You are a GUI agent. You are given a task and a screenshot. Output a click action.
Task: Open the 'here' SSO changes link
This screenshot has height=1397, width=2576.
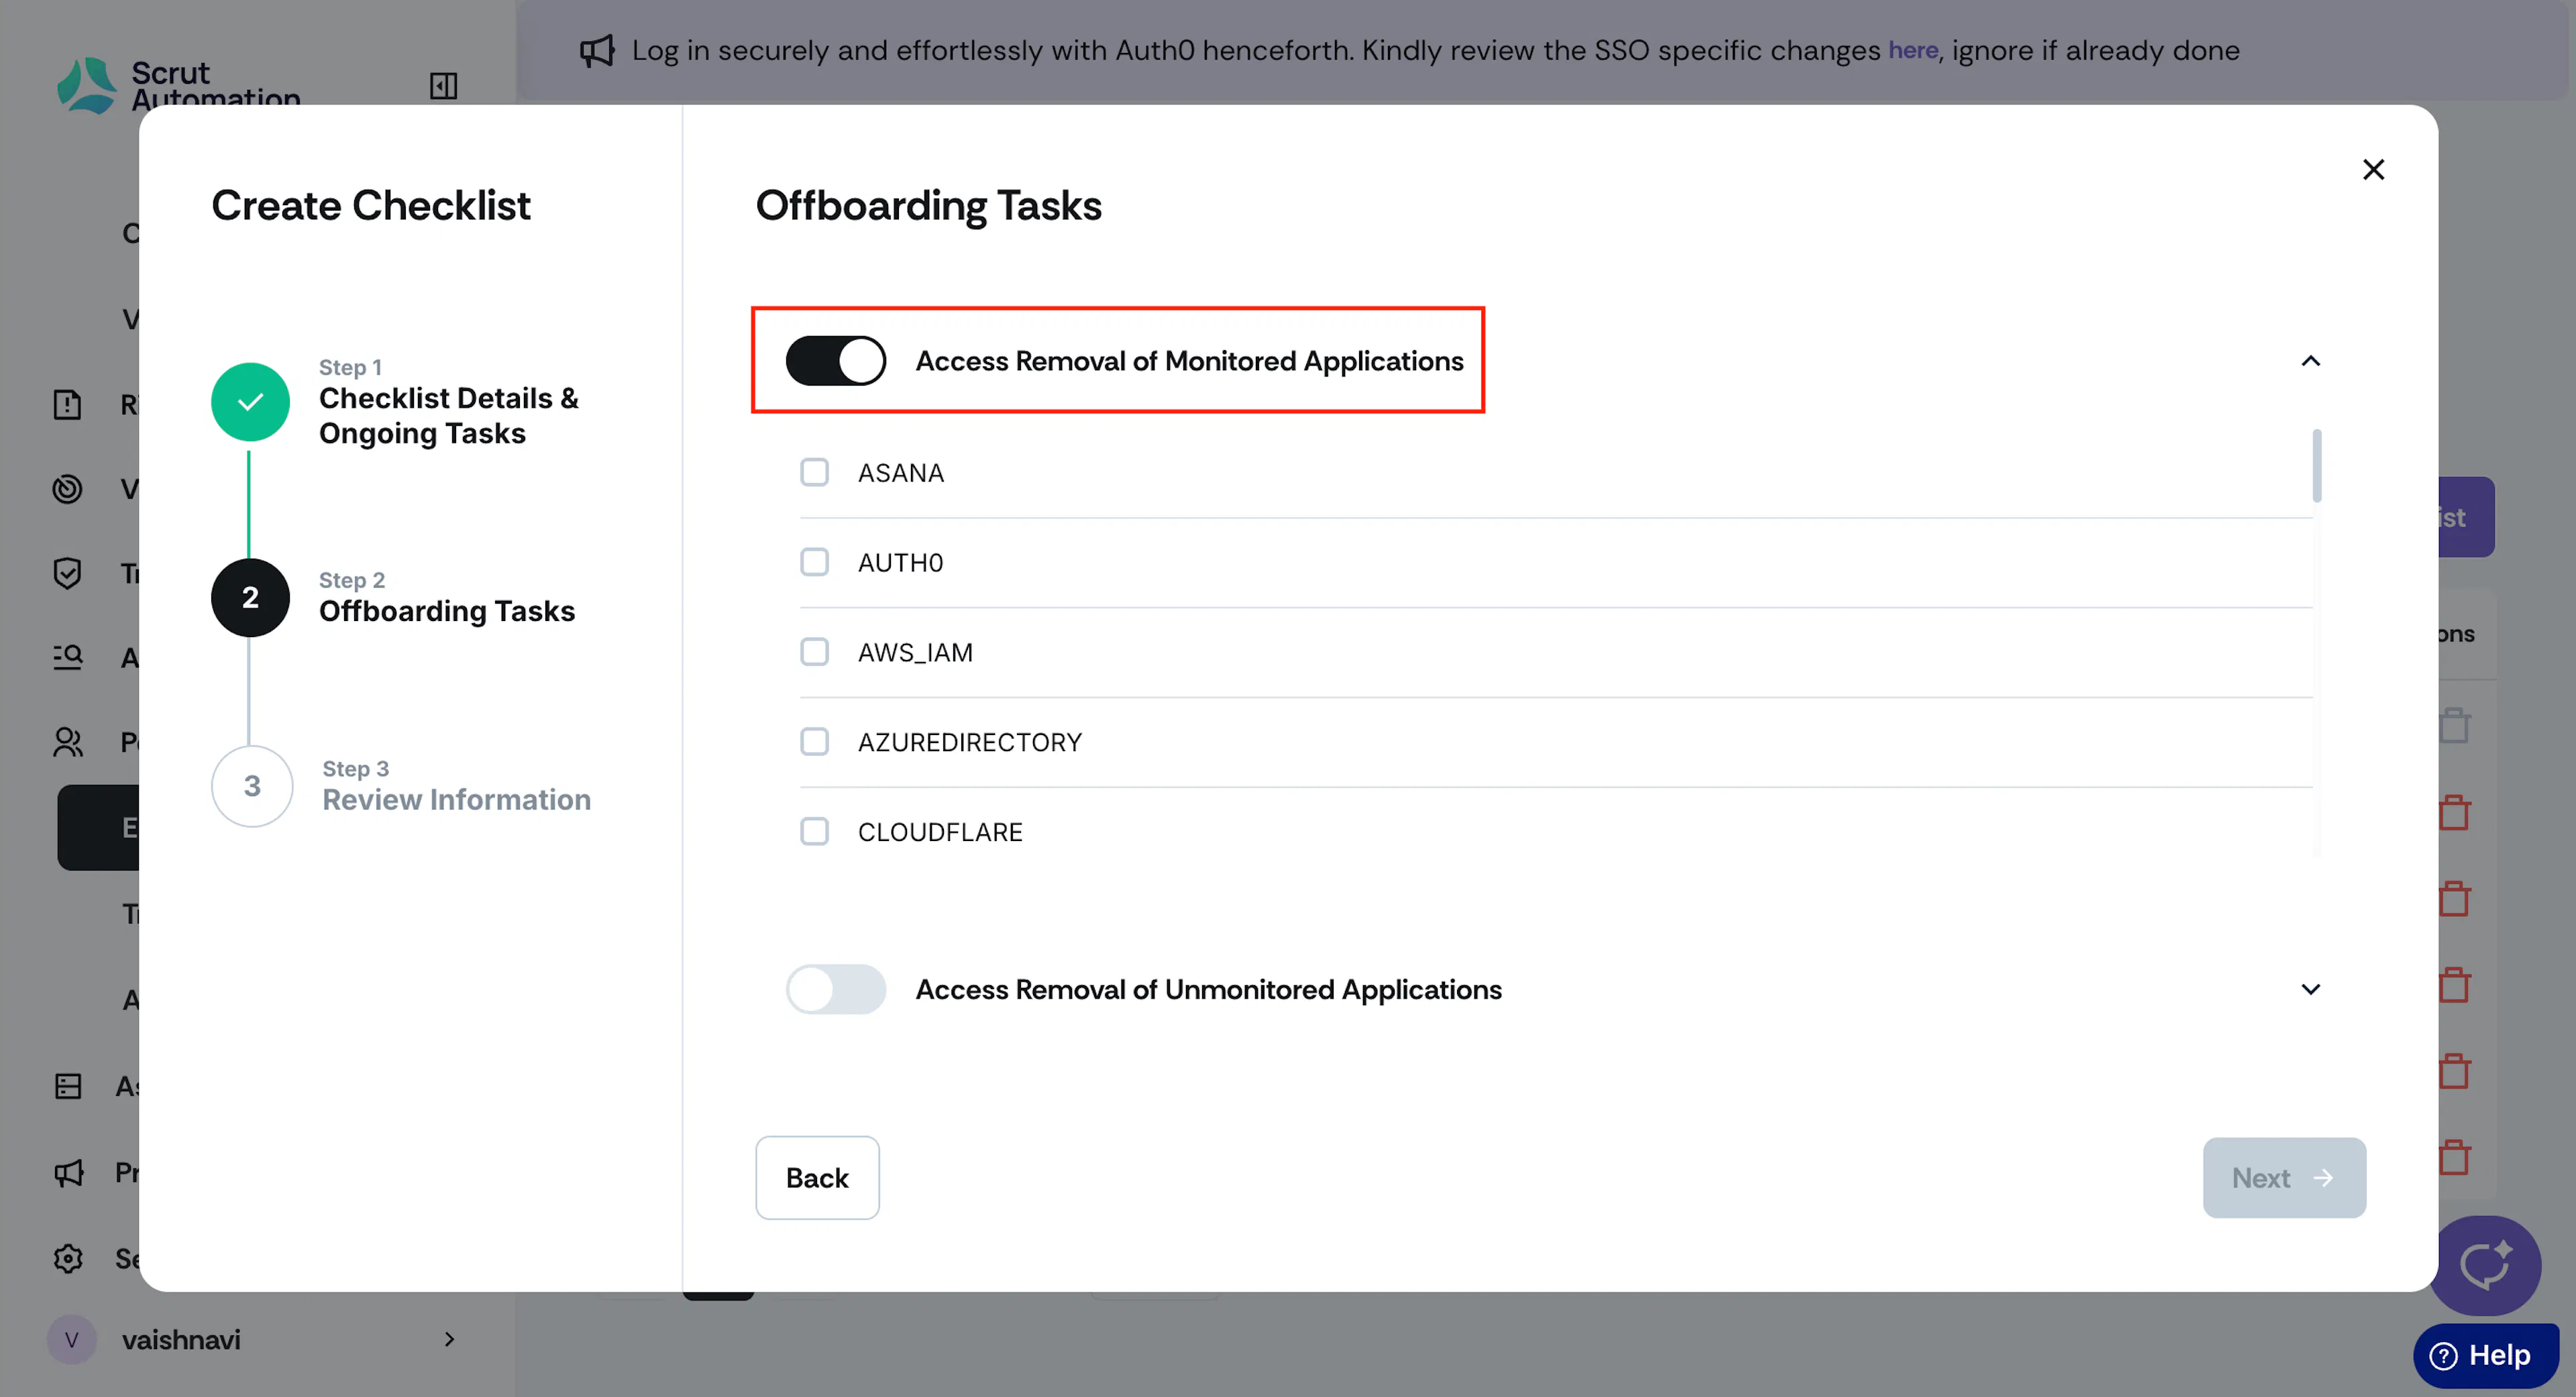1913,50
